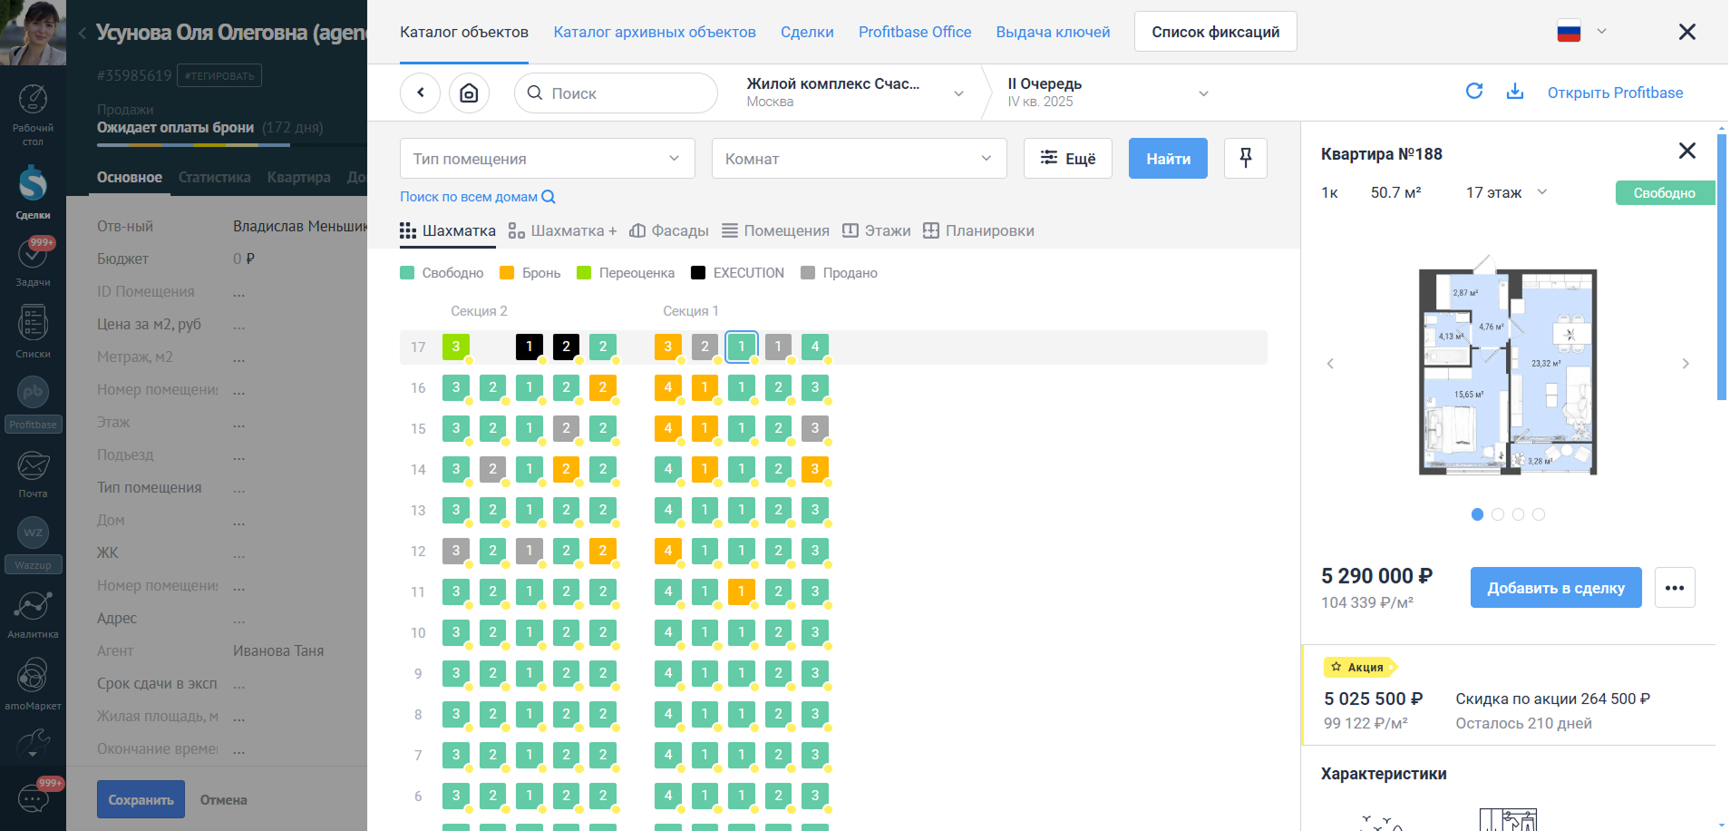This screenshot has height=831, width=1730.
Task: Click the Свободно green legend swatch
Action: 407,273
